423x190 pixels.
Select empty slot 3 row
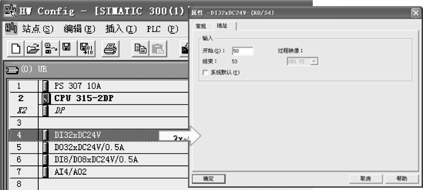(99, 123)
